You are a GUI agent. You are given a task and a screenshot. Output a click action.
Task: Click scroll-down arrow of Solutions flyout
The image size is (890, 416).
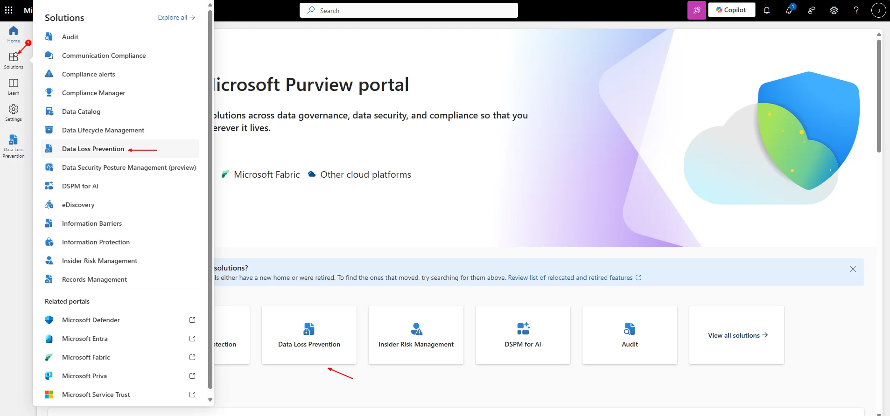tap(210, 400)
